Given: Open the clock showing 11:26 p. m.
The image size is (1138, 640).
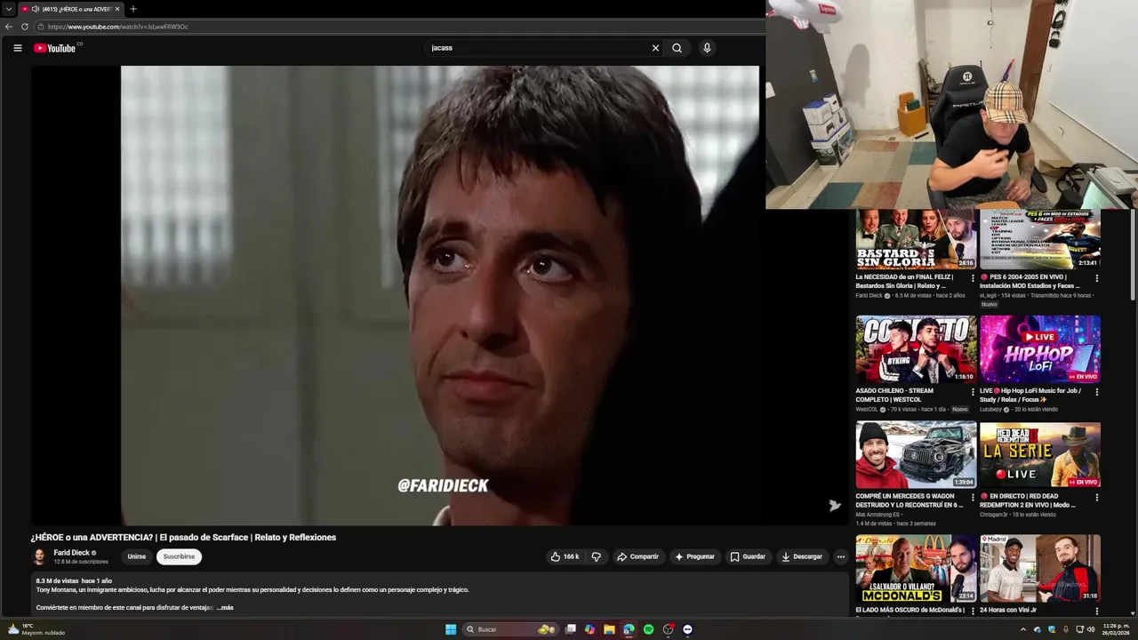Looking at the screenshot, I should (1115, 629).
